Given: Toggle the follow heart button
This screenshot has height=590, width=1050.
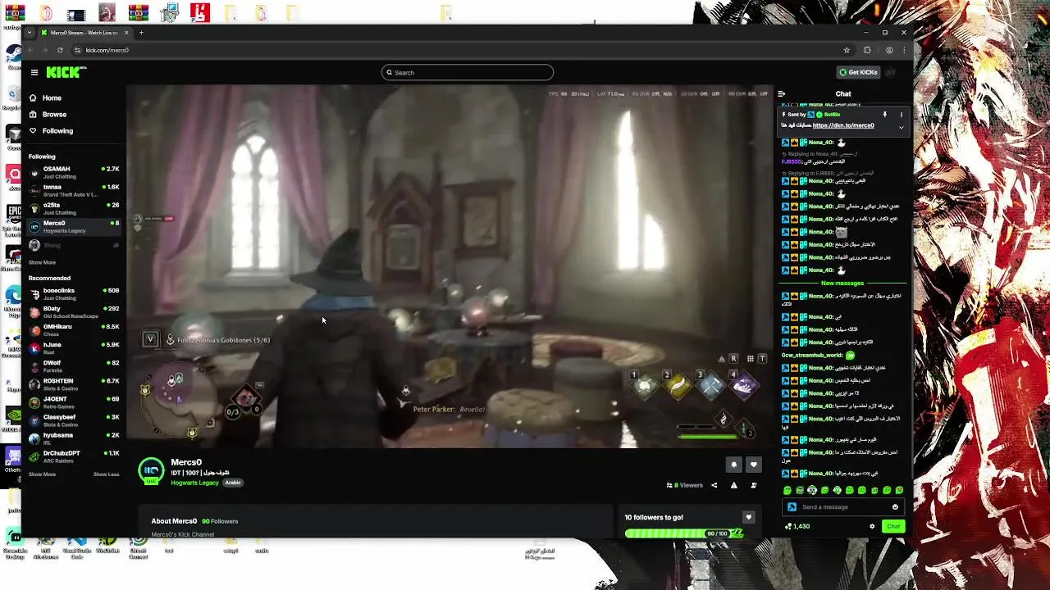Looking at the screenshot, I should point(753,465).
